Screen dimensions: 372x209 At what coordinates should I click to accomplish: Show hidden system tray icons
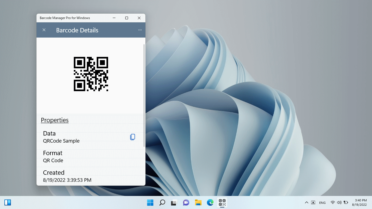tap(307, 202)
